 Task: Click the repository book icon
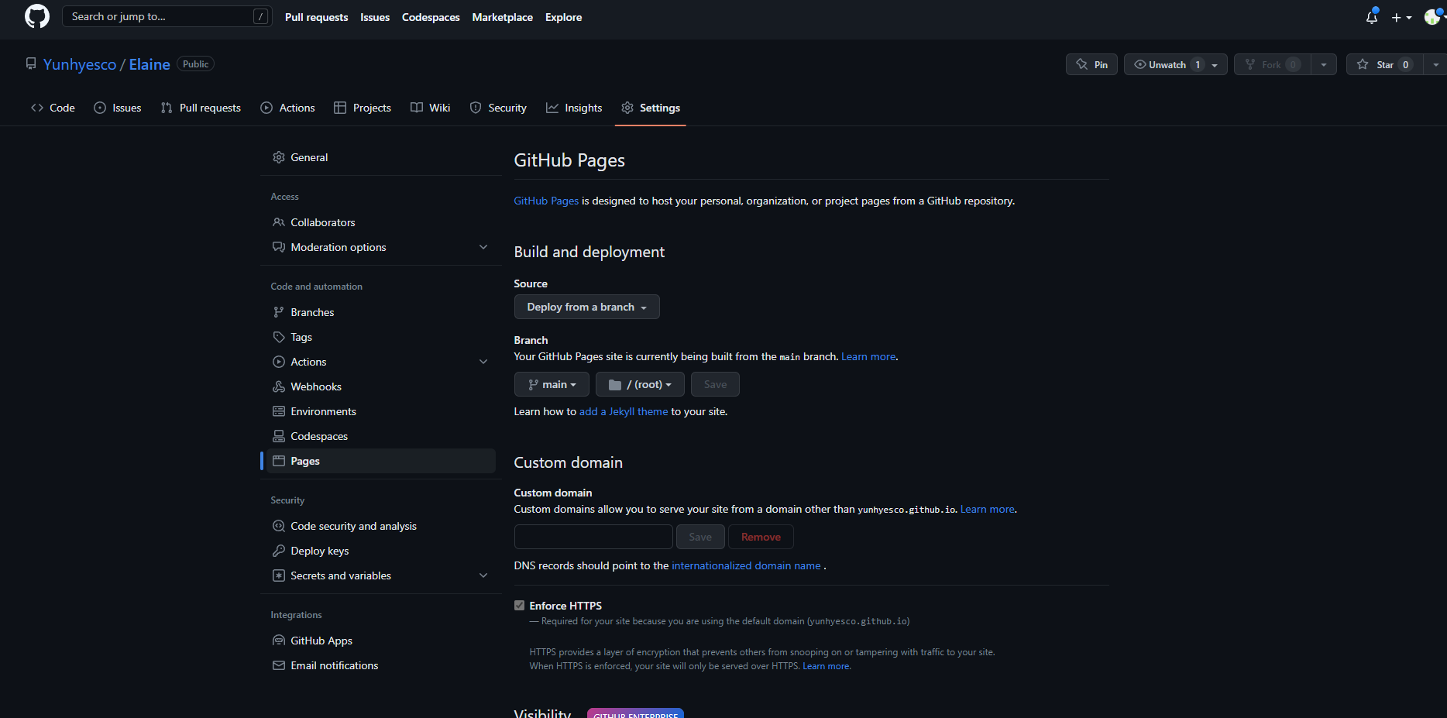(31, 64)
